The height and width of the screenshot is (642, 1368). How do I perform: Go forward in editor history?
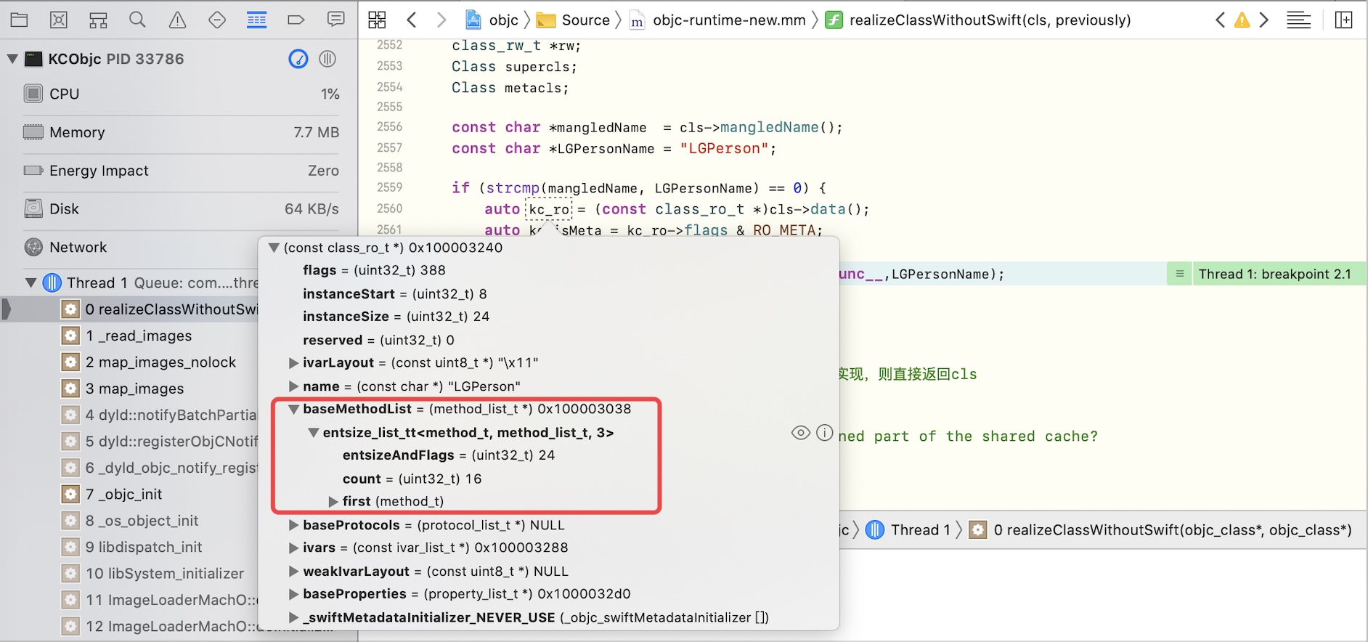[441, 20]
